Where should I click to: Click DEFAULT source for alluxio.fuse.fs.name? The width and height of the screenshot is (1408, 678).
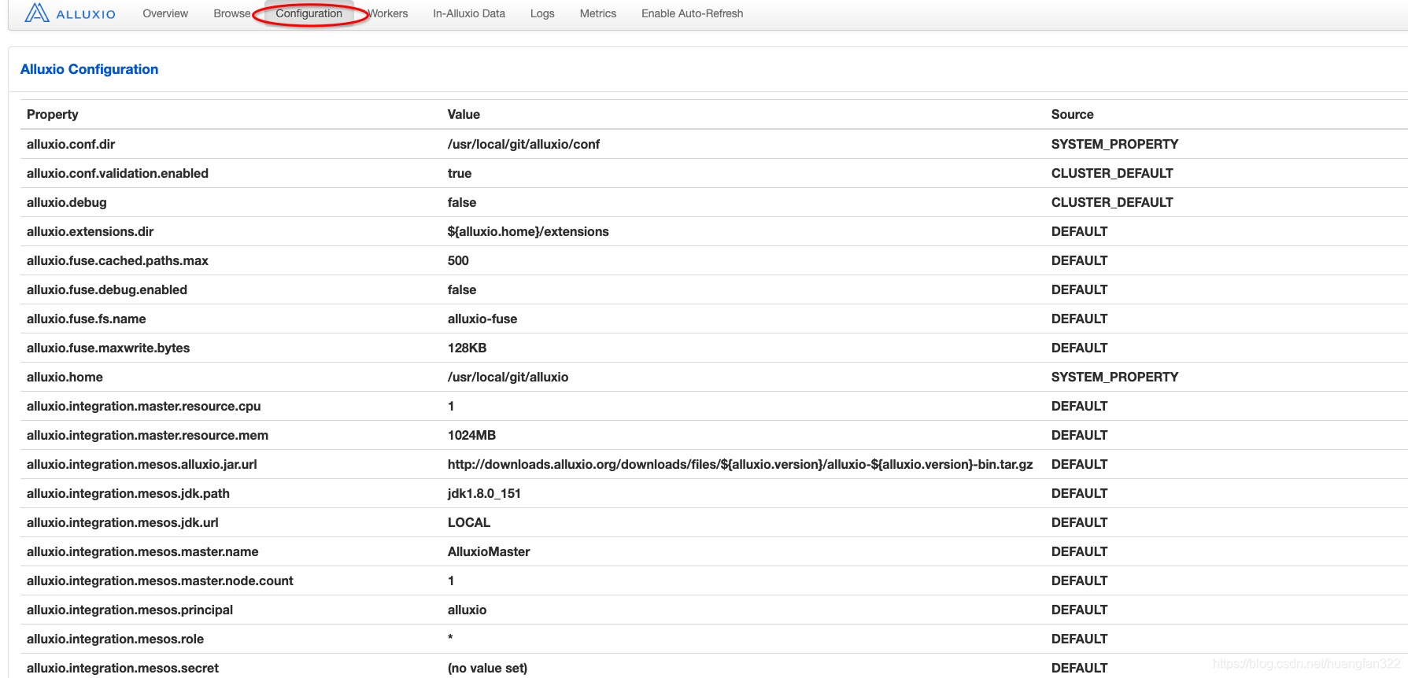[1079, 319]
